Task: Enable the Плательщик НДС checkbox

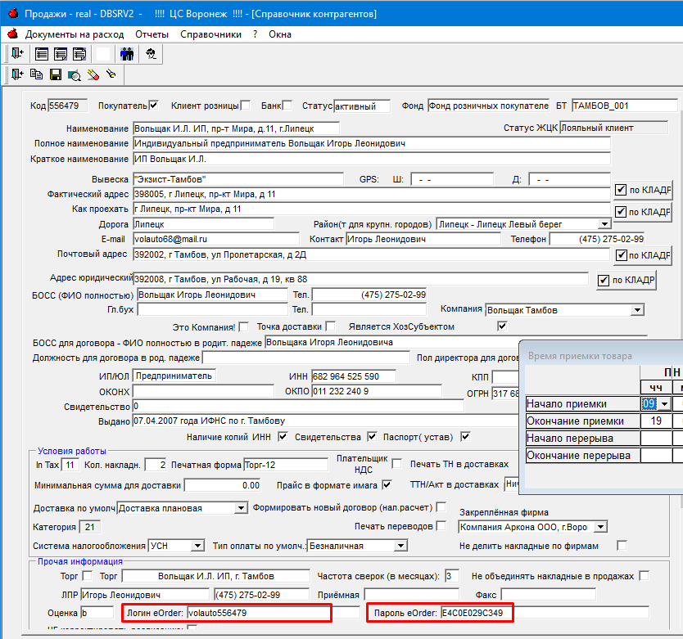Action: [397, 464]
